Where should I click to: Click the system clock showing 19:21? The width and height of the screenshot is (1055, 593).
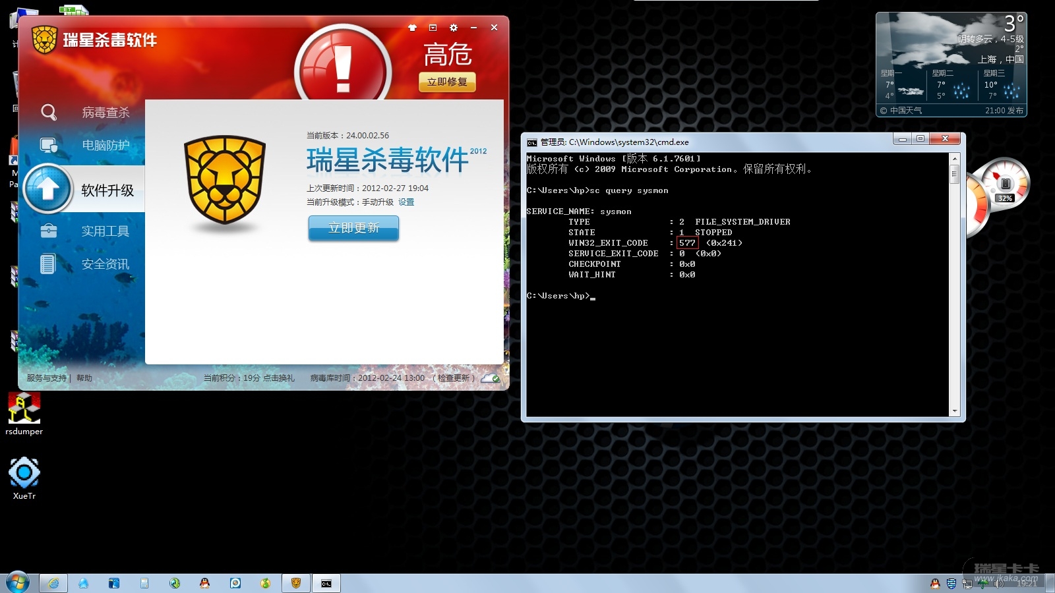(x=1026, y=583)
